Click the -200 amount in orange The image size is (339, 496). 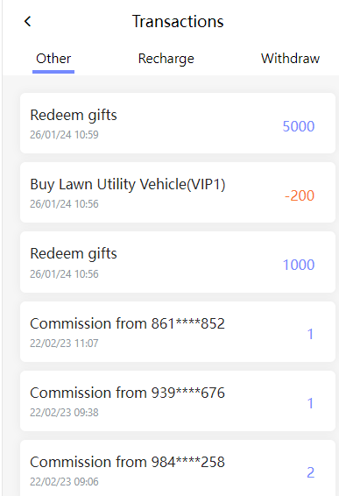click(300, 195)
